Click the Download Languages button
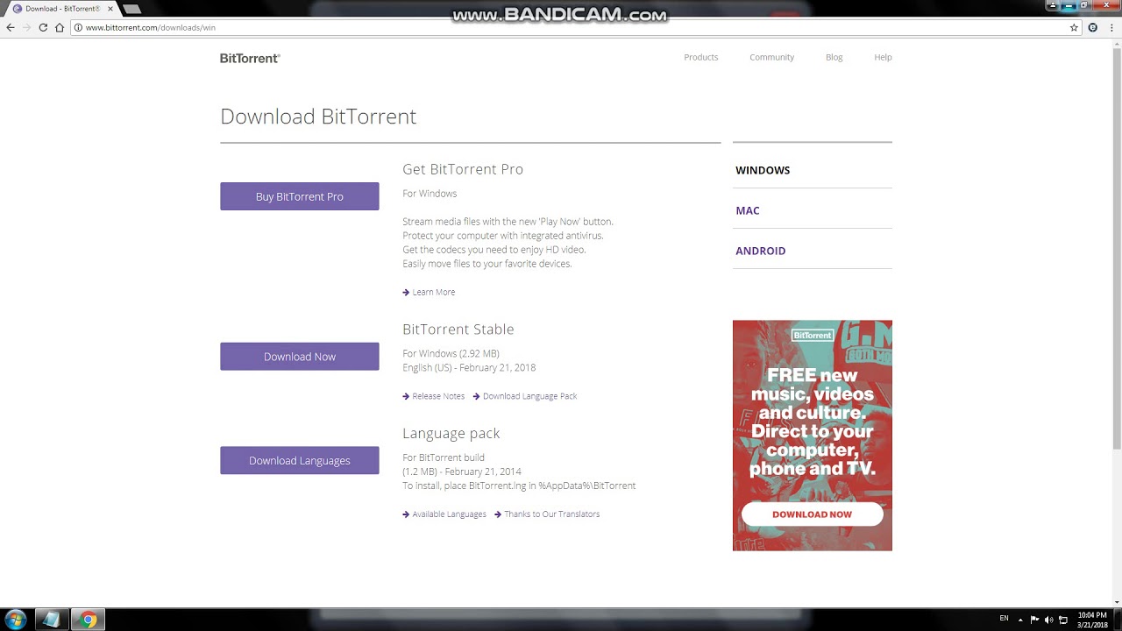The width and height of the screenshot is (1122, 631). [x=299, y=460]
